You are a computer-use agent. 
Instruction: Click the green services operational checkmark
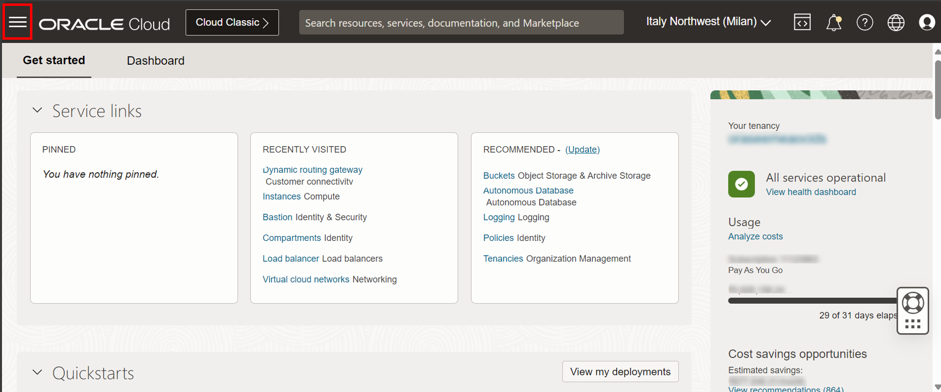coord(741,184)
